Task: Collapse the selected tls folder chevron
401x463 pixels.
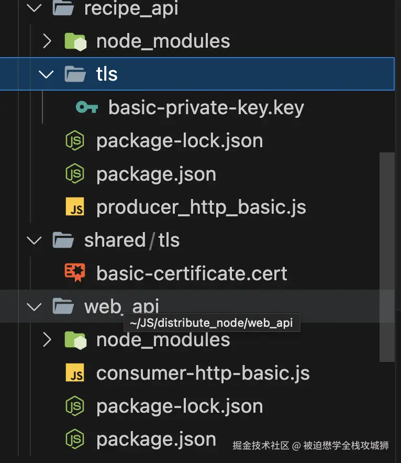Action: (x=47, y=74)
